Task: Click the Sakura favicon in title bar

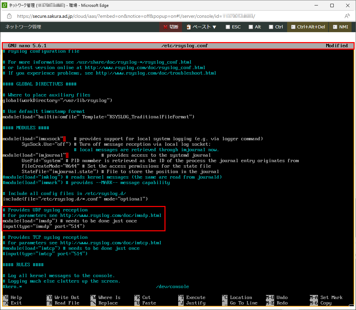Action: 4,5
